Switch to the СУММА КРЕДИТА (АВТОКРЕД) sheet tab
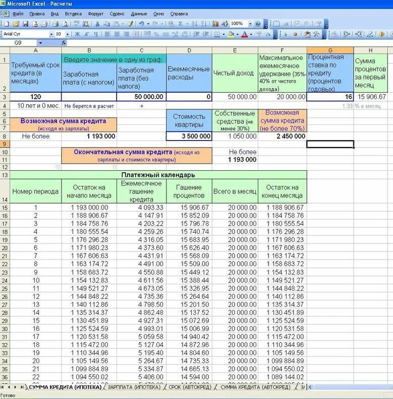The image size is (393, 399). 255,387
